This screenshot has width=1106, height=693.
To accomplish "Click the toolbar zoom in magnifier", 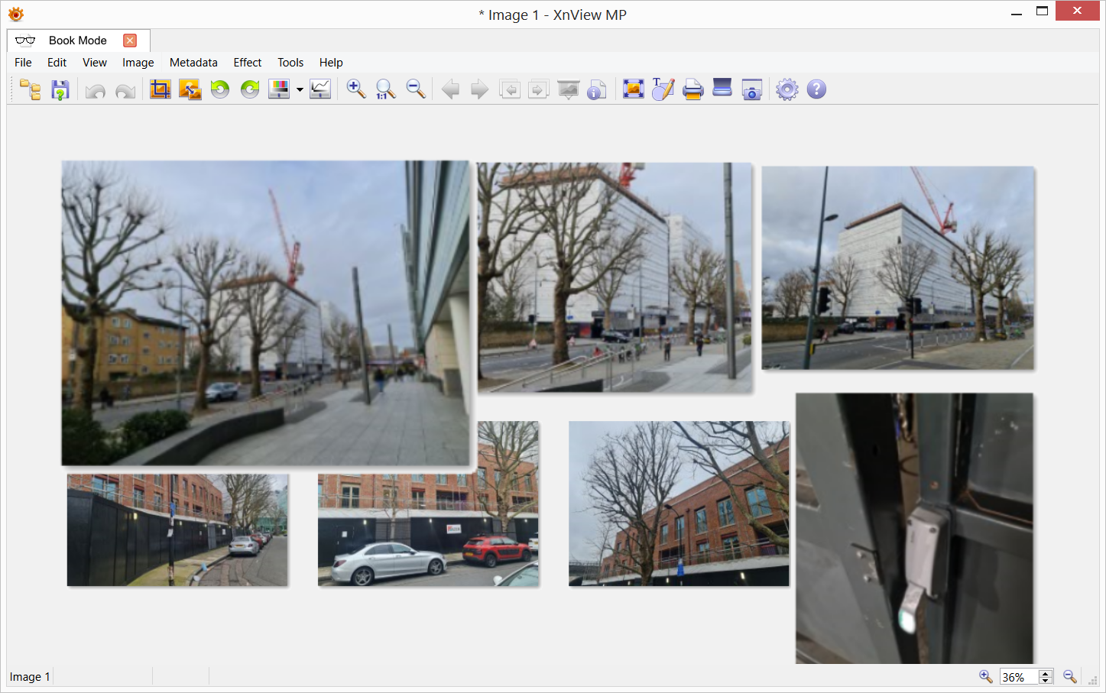I will click(x=355, y=89).
